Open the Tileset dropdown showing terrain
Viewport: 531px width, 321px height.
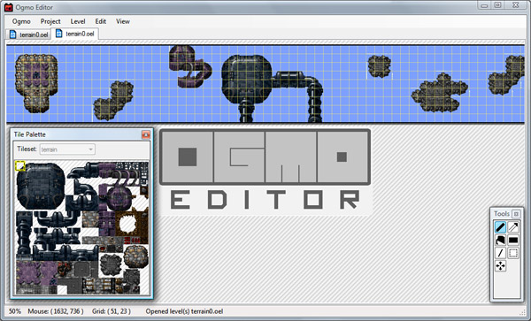tap(67, 149)
